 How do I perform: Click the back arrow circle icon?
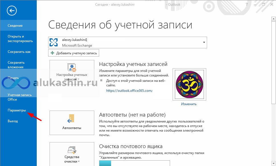click(x=12, y=11)
